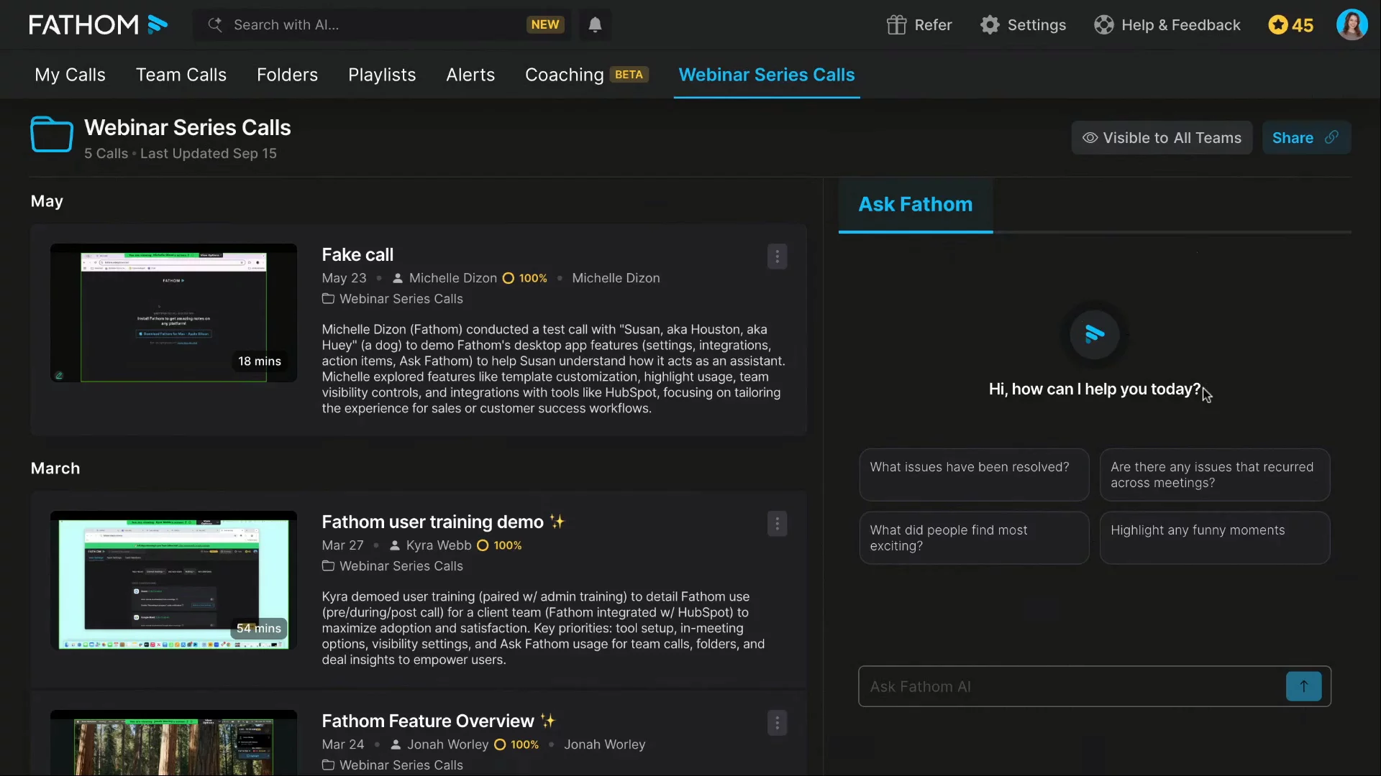Open the user profile avatar

pyautogui.click(x=1352, y=25)
